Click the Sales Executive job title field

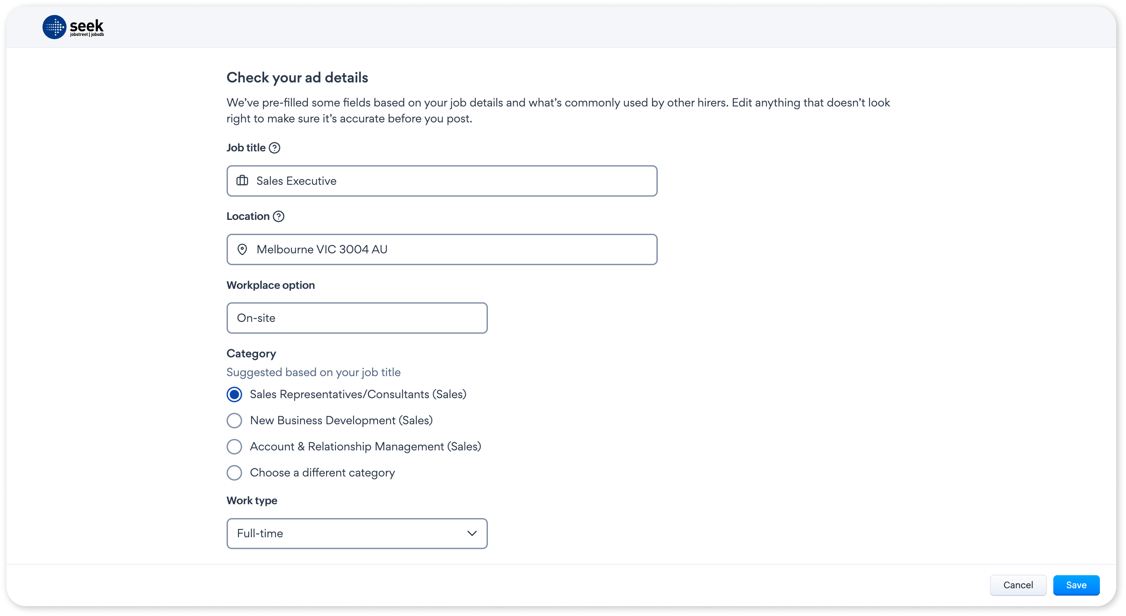(x=442, y=181)
